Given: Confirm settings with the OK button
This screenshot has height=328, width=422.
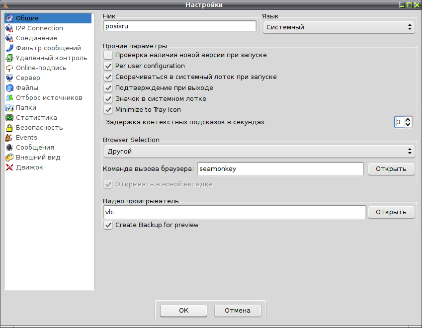Looking at the screenshot, I should coord(183,311).
